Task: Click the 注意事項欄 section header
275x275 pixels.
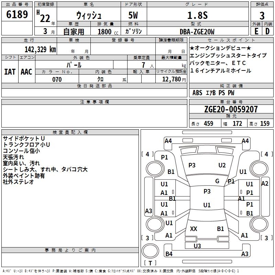Action: tap(94, 102)
